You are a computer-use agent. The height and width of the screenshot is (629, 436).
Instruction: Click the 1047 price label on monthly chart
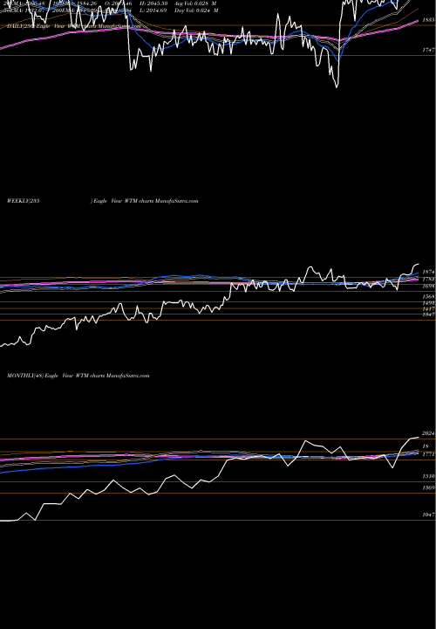(428, 515)
